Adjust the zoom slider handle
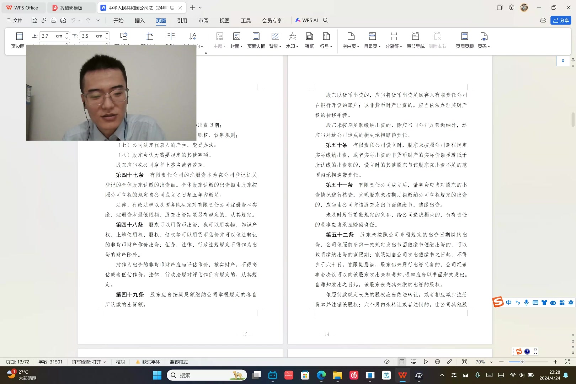Image resolution: width=576 pixels, height=384 pixels. pyautogui.click(x=522, y=362)
